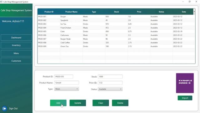
Task: Open the Menu section
Action: coord(16,53)
